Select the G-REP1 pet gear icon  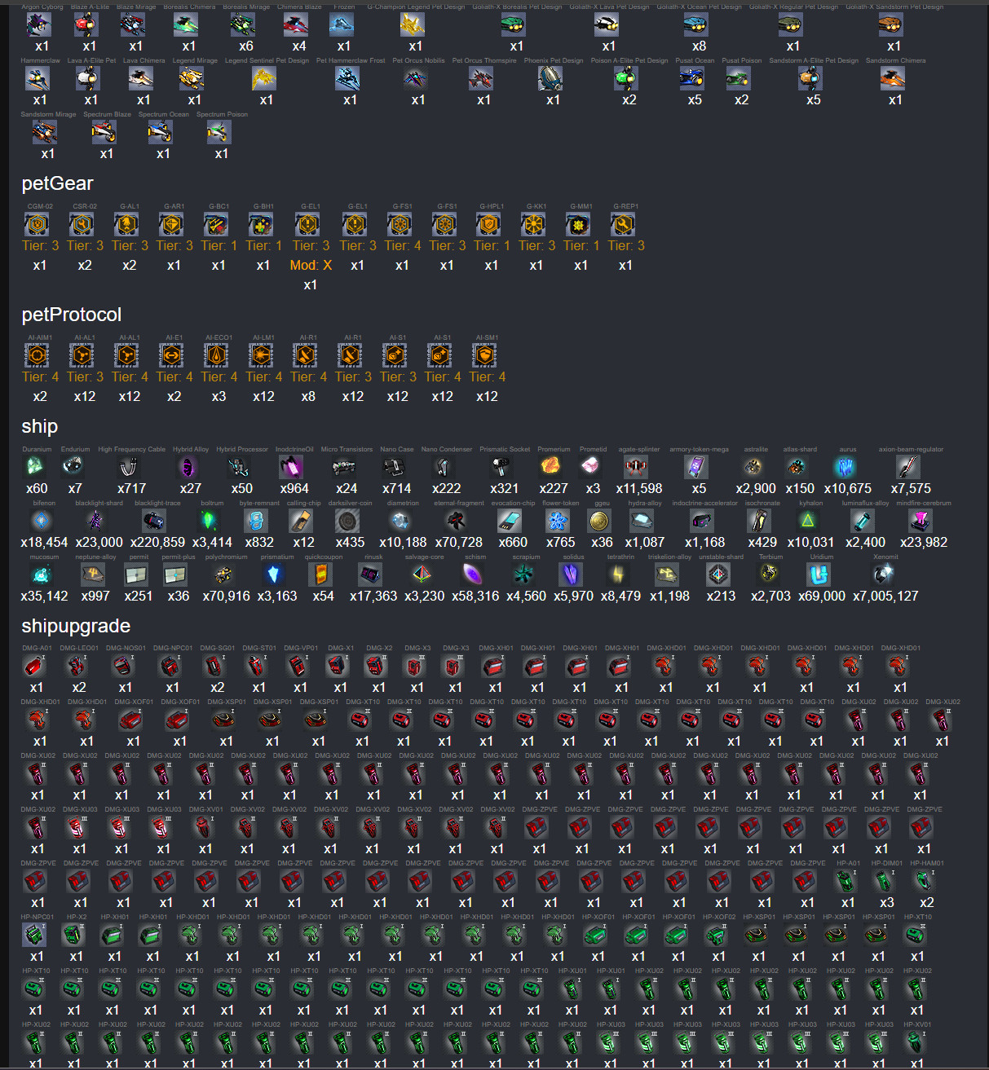[624, 224]
